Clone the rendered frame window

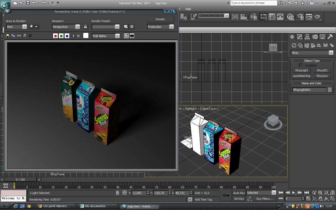pyautogui.click(x=19, y=36)
